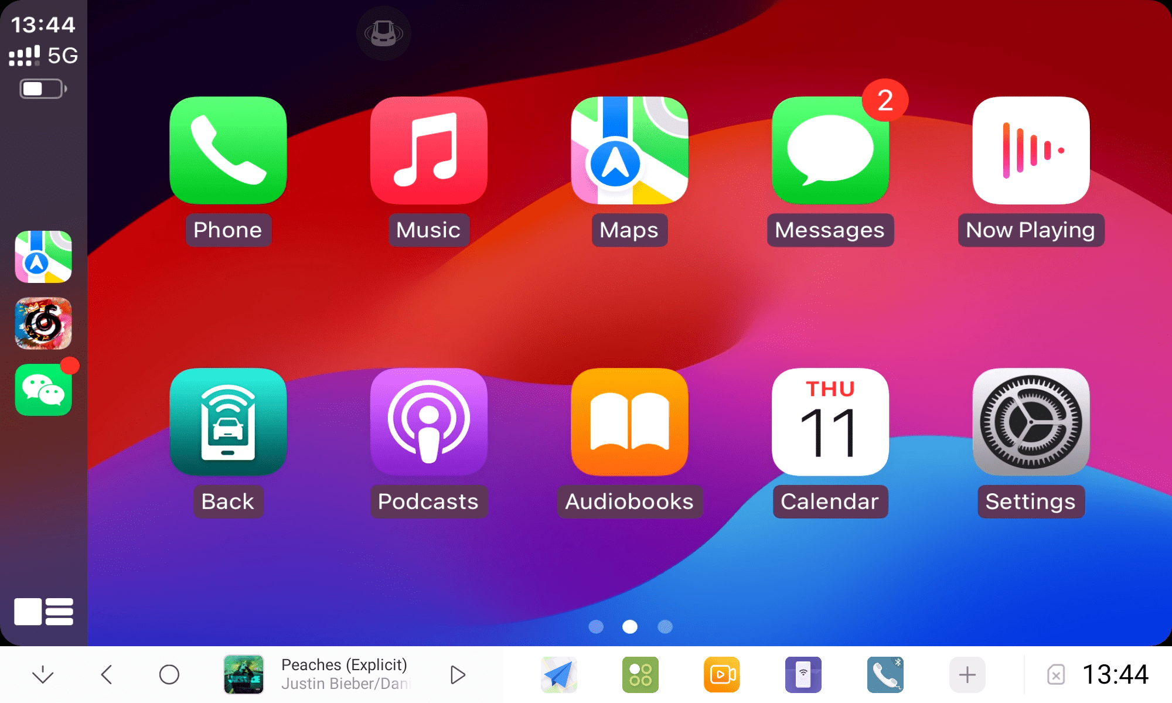Open the green four-circles app launcher

640,675
